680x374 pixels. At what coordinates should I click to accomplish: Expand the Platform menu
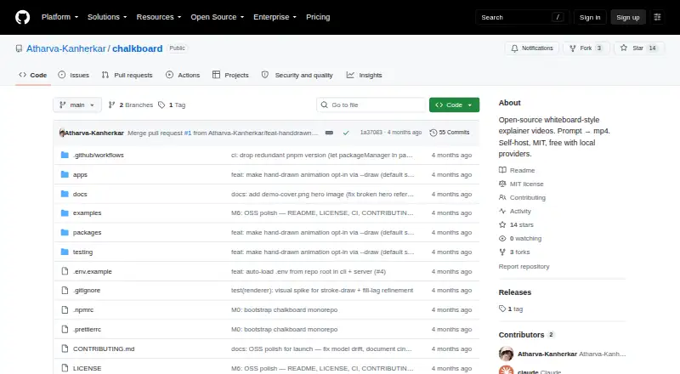(59, 17)
